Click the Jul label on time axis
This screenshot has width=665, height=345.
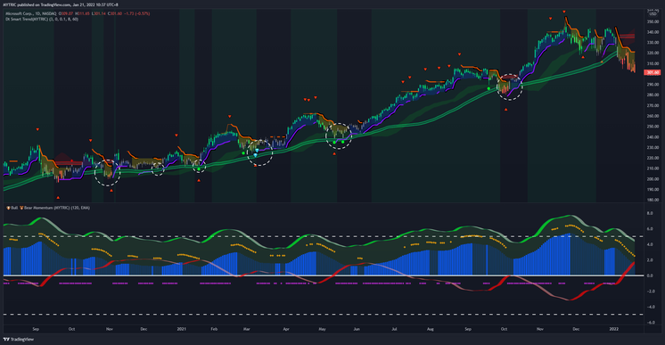point(394,329)
